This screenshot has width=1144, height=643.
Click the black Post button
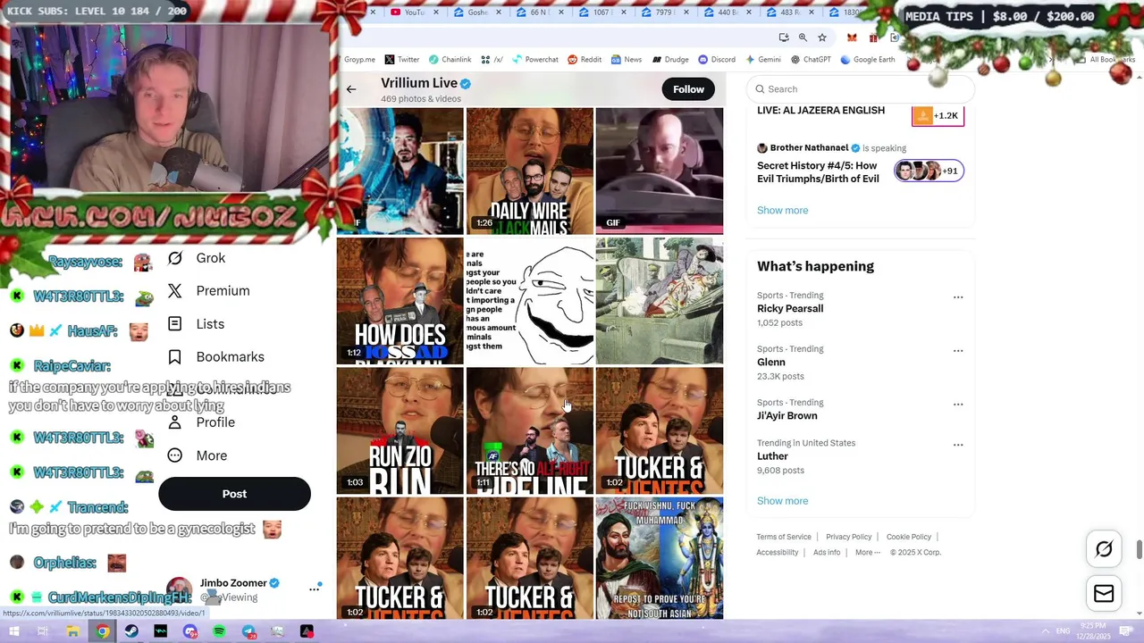(x=234, y=494)
